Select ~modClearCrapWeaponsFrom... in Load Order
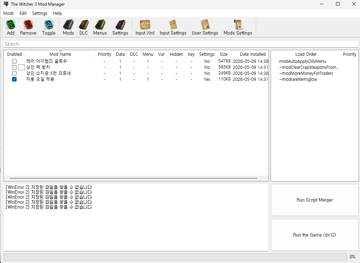 point(309,67)
